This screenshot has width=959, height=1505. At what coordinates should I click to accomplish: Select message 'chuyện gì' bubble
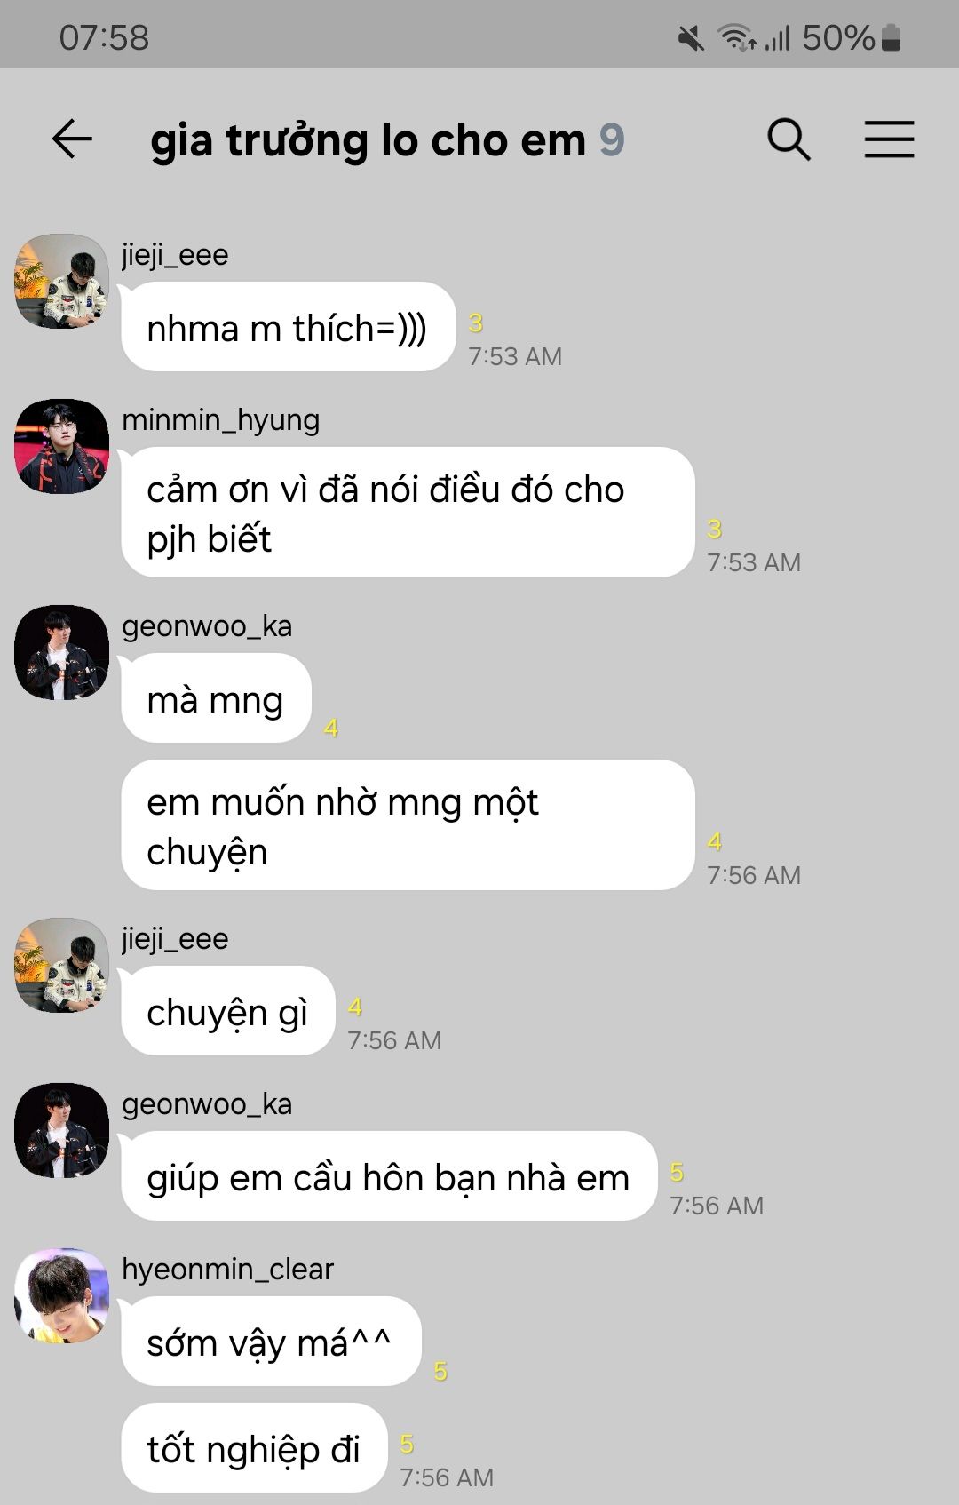(227, 1011)
